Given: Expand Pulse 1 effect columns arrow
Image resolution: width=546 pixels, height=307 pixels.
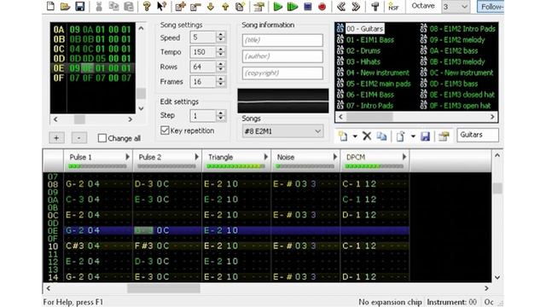Looking at the screenshot, I should (x=127, y=157).
